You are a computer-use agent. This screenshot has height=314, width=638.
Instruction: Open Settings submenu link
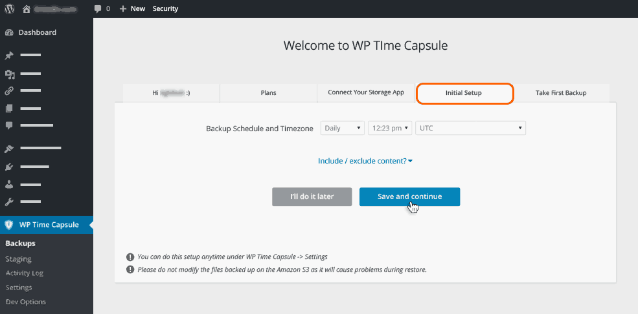pos(19,288)
